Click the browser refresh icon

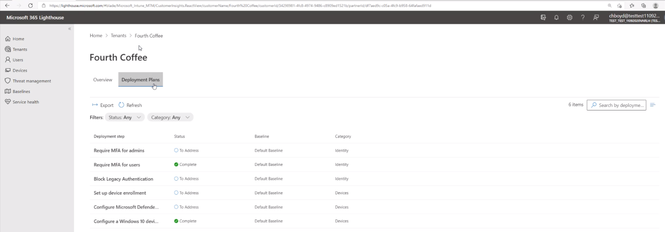tap(30, 6)
